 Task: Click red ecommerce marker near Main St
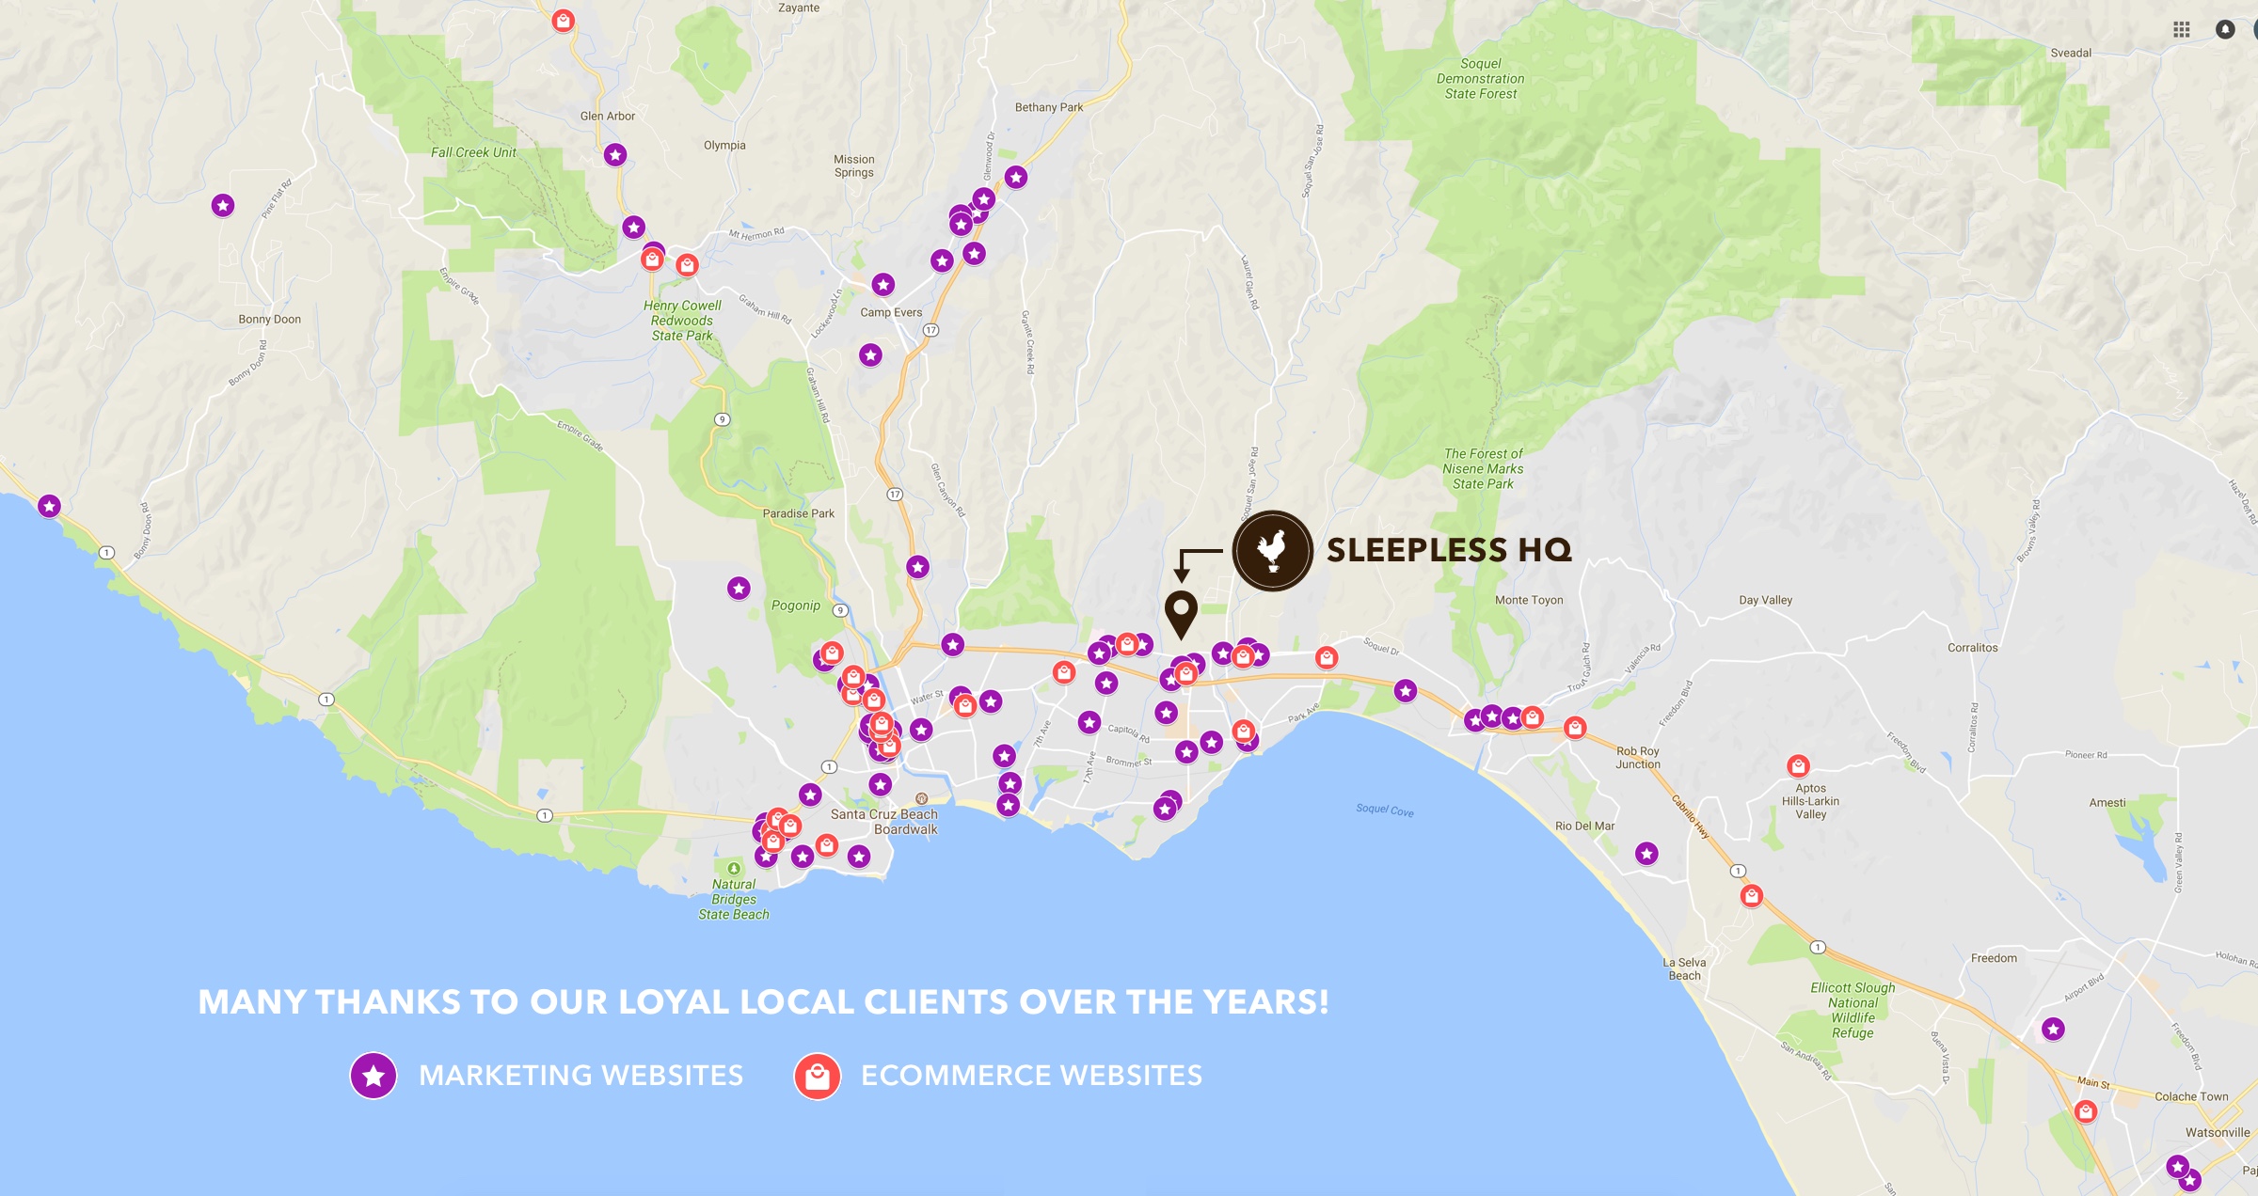2086,1112
